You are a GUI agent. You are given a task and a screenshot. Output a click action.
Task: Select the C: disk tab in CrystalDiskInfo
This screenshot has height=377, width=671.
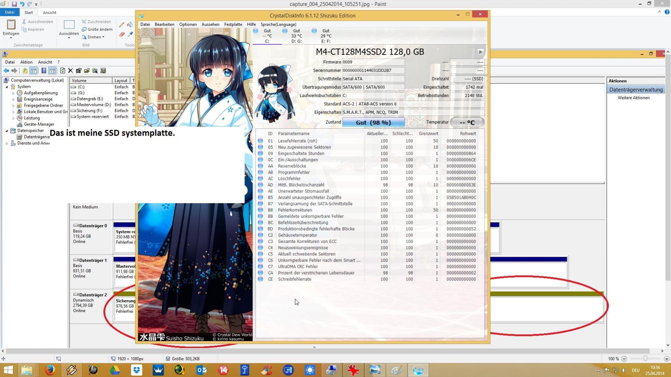tap(267, 36)
